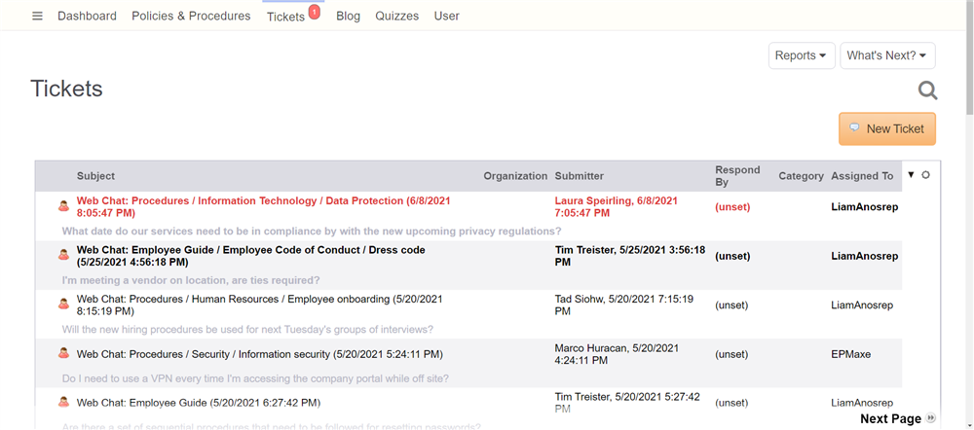Expand the black triangle column filter

click(912, 175)
